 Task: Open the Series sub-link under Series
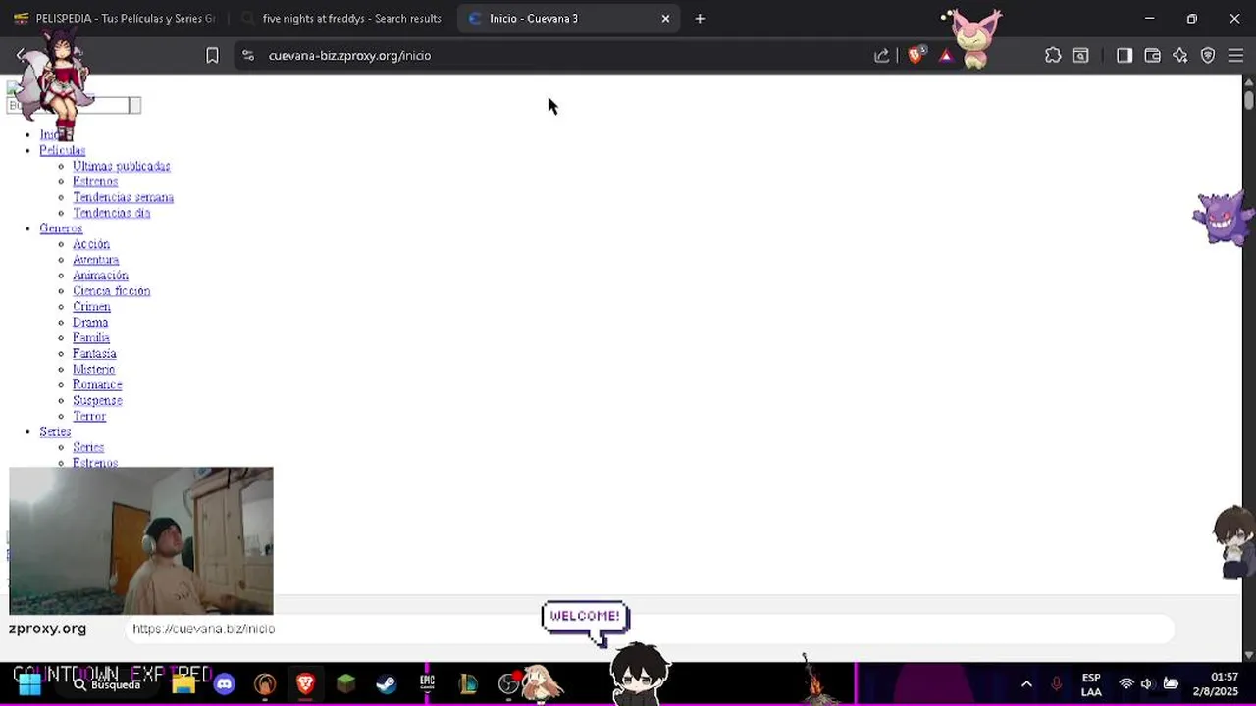(88, 448)
